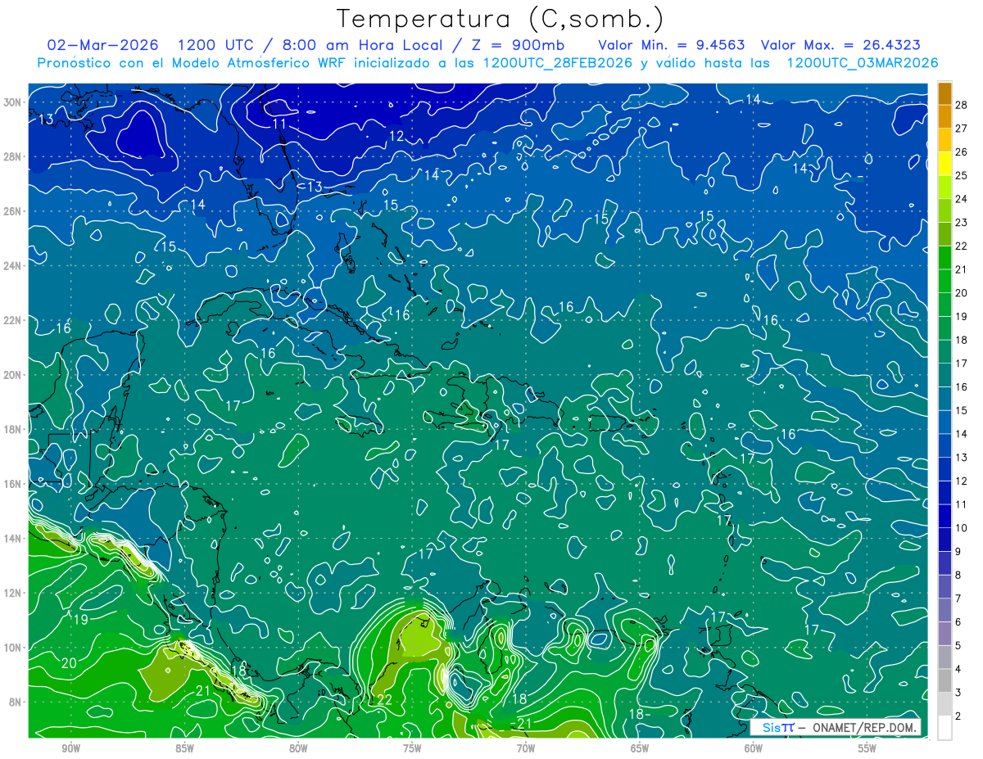
Task: Select the white swatch below 2 on colorbar
Action: tap(944, 728)
